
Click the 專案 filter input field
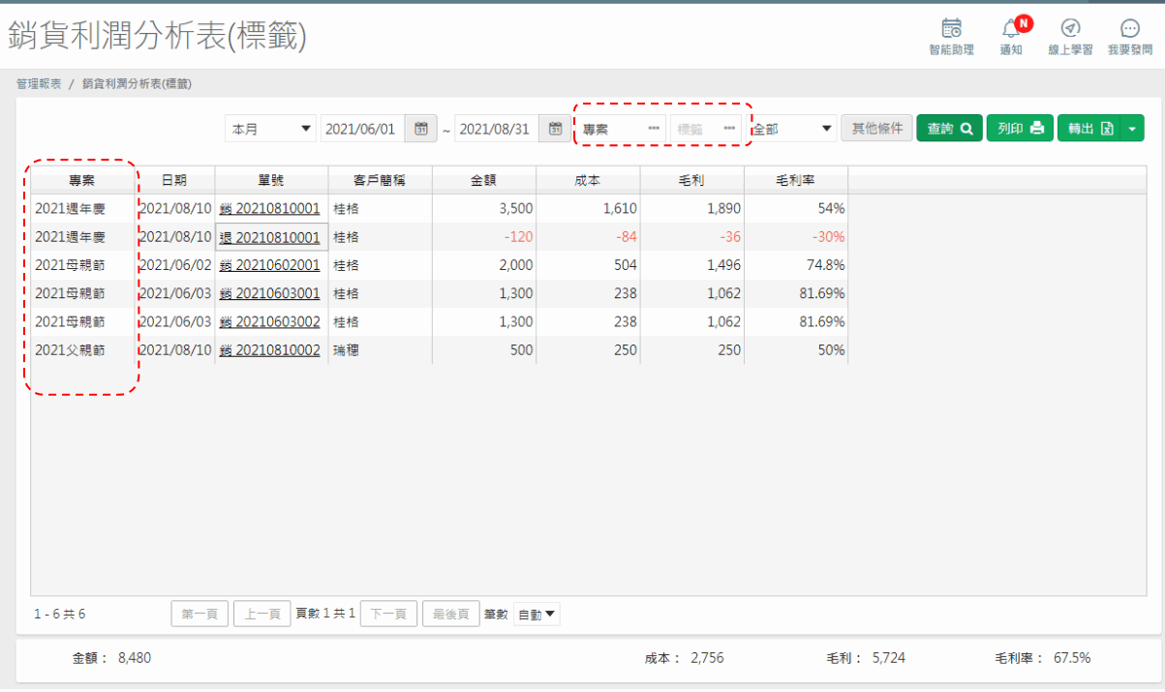click(621, 129)
